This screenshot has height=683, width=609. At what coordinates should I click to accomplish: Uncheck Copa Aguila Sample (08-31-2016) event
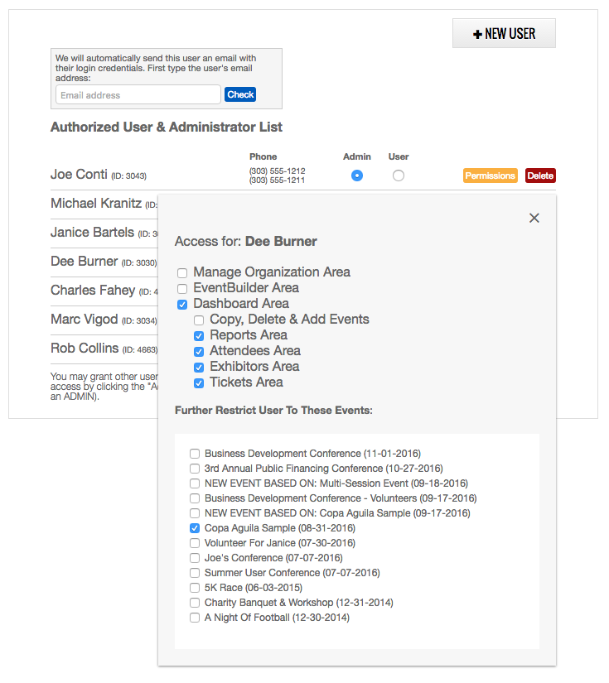coord(195,528)
